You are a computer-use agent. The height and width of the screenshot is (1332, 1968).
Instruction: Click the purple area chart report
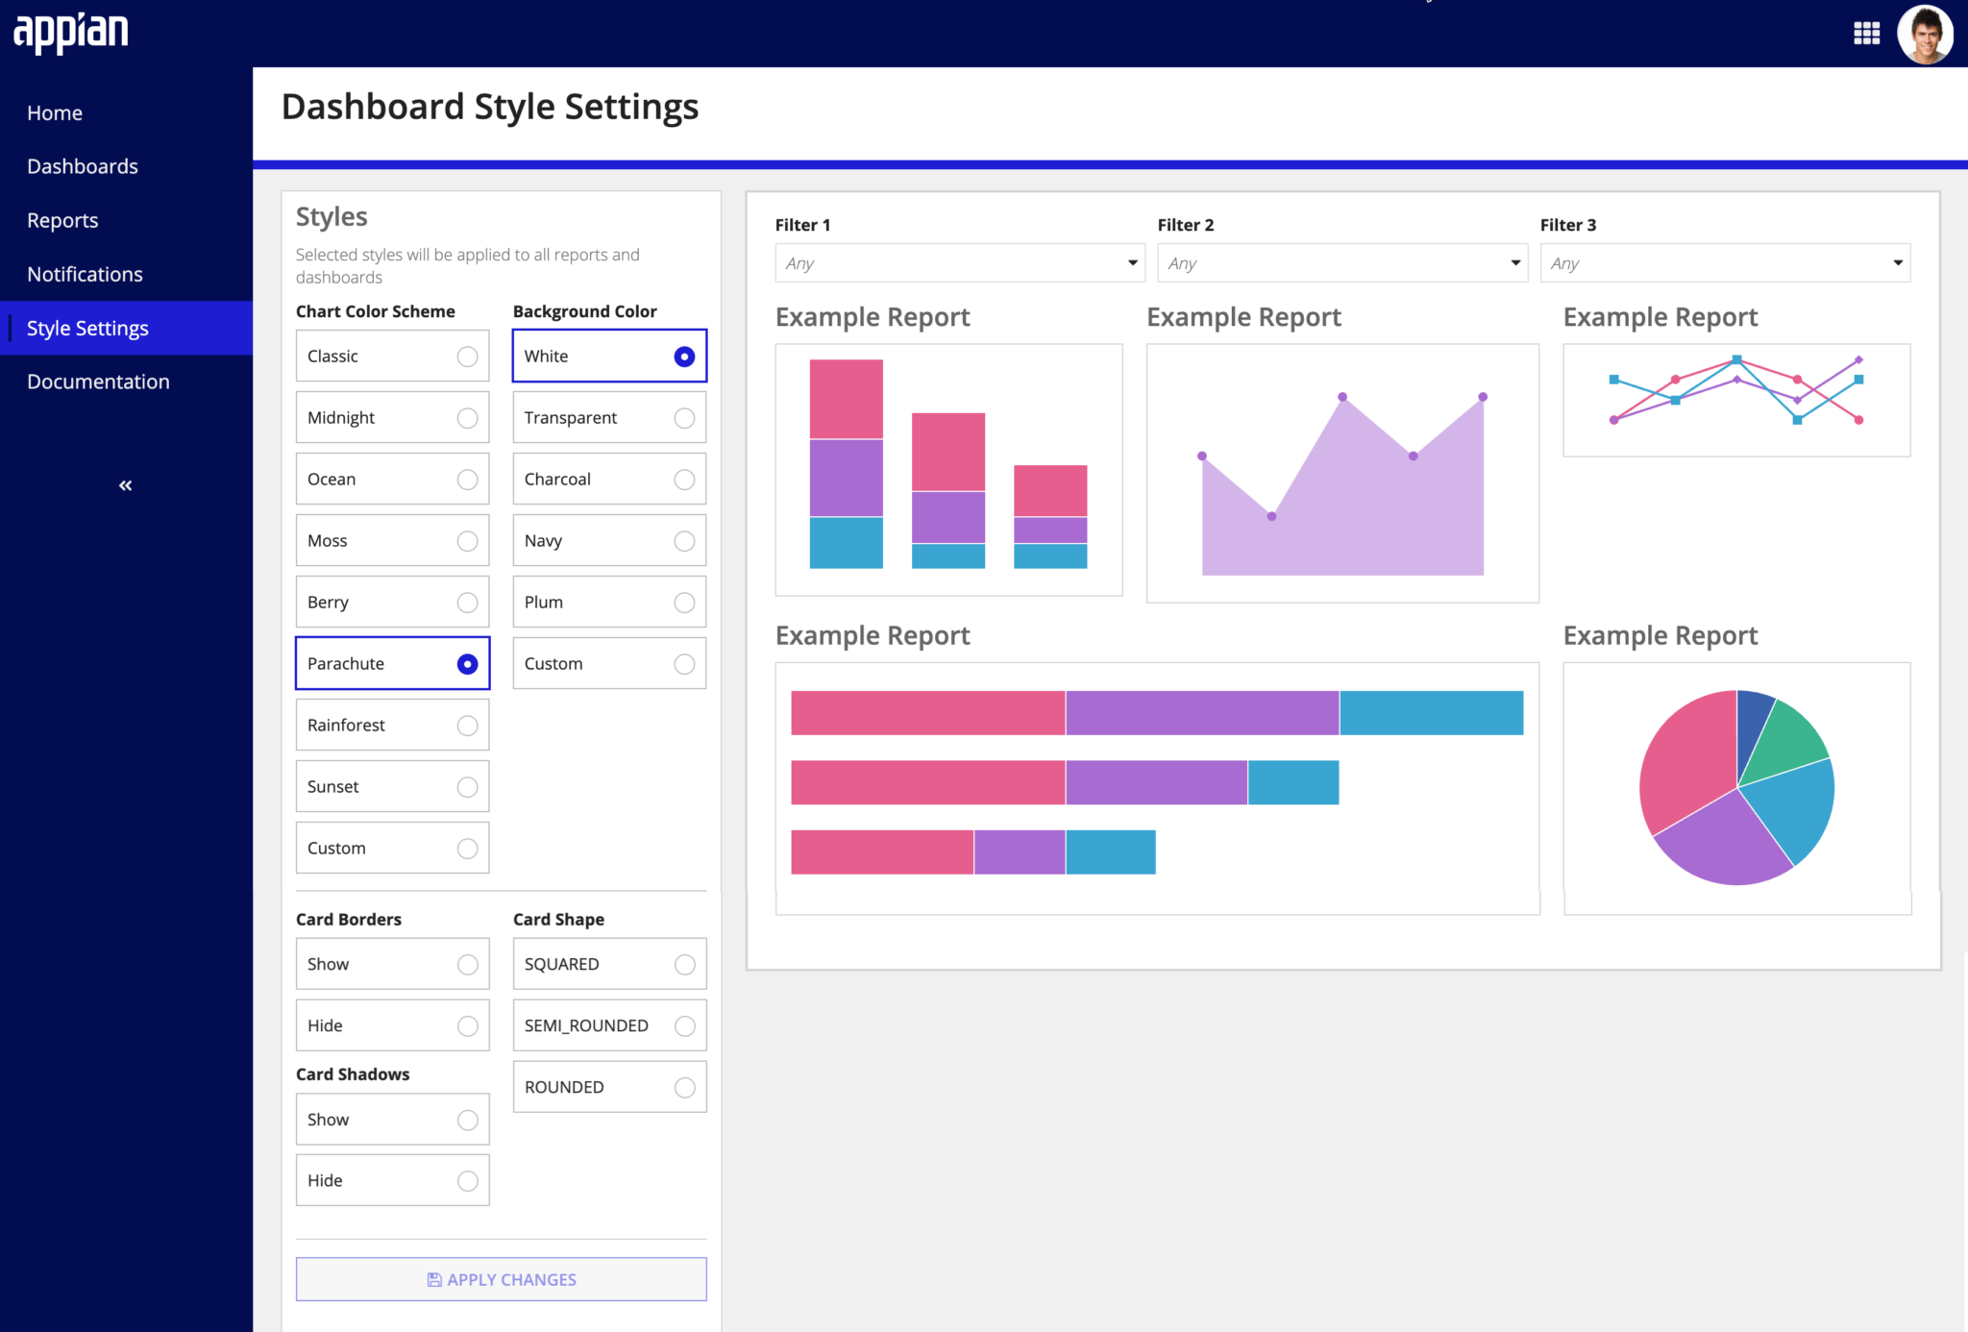click(1342, 473)
